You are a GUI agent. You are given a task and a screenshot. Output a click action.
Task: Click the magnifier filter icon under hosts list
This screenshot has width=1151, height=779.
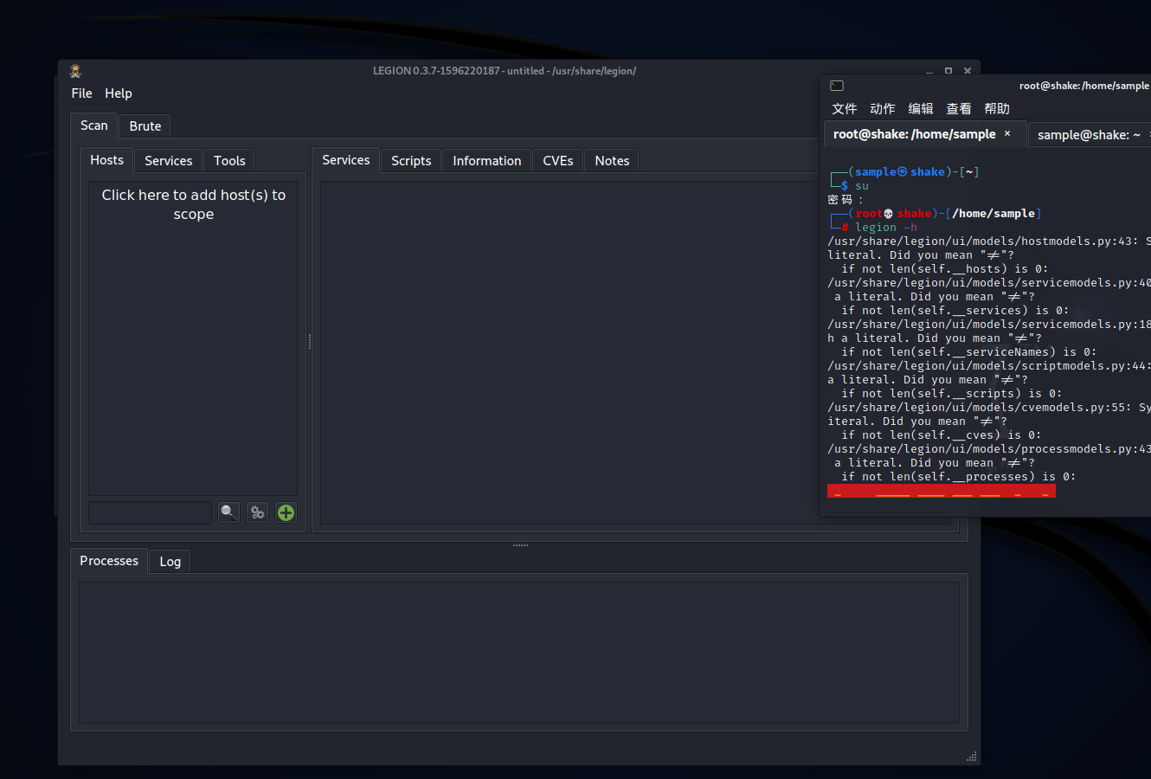(x=228, y=512)
